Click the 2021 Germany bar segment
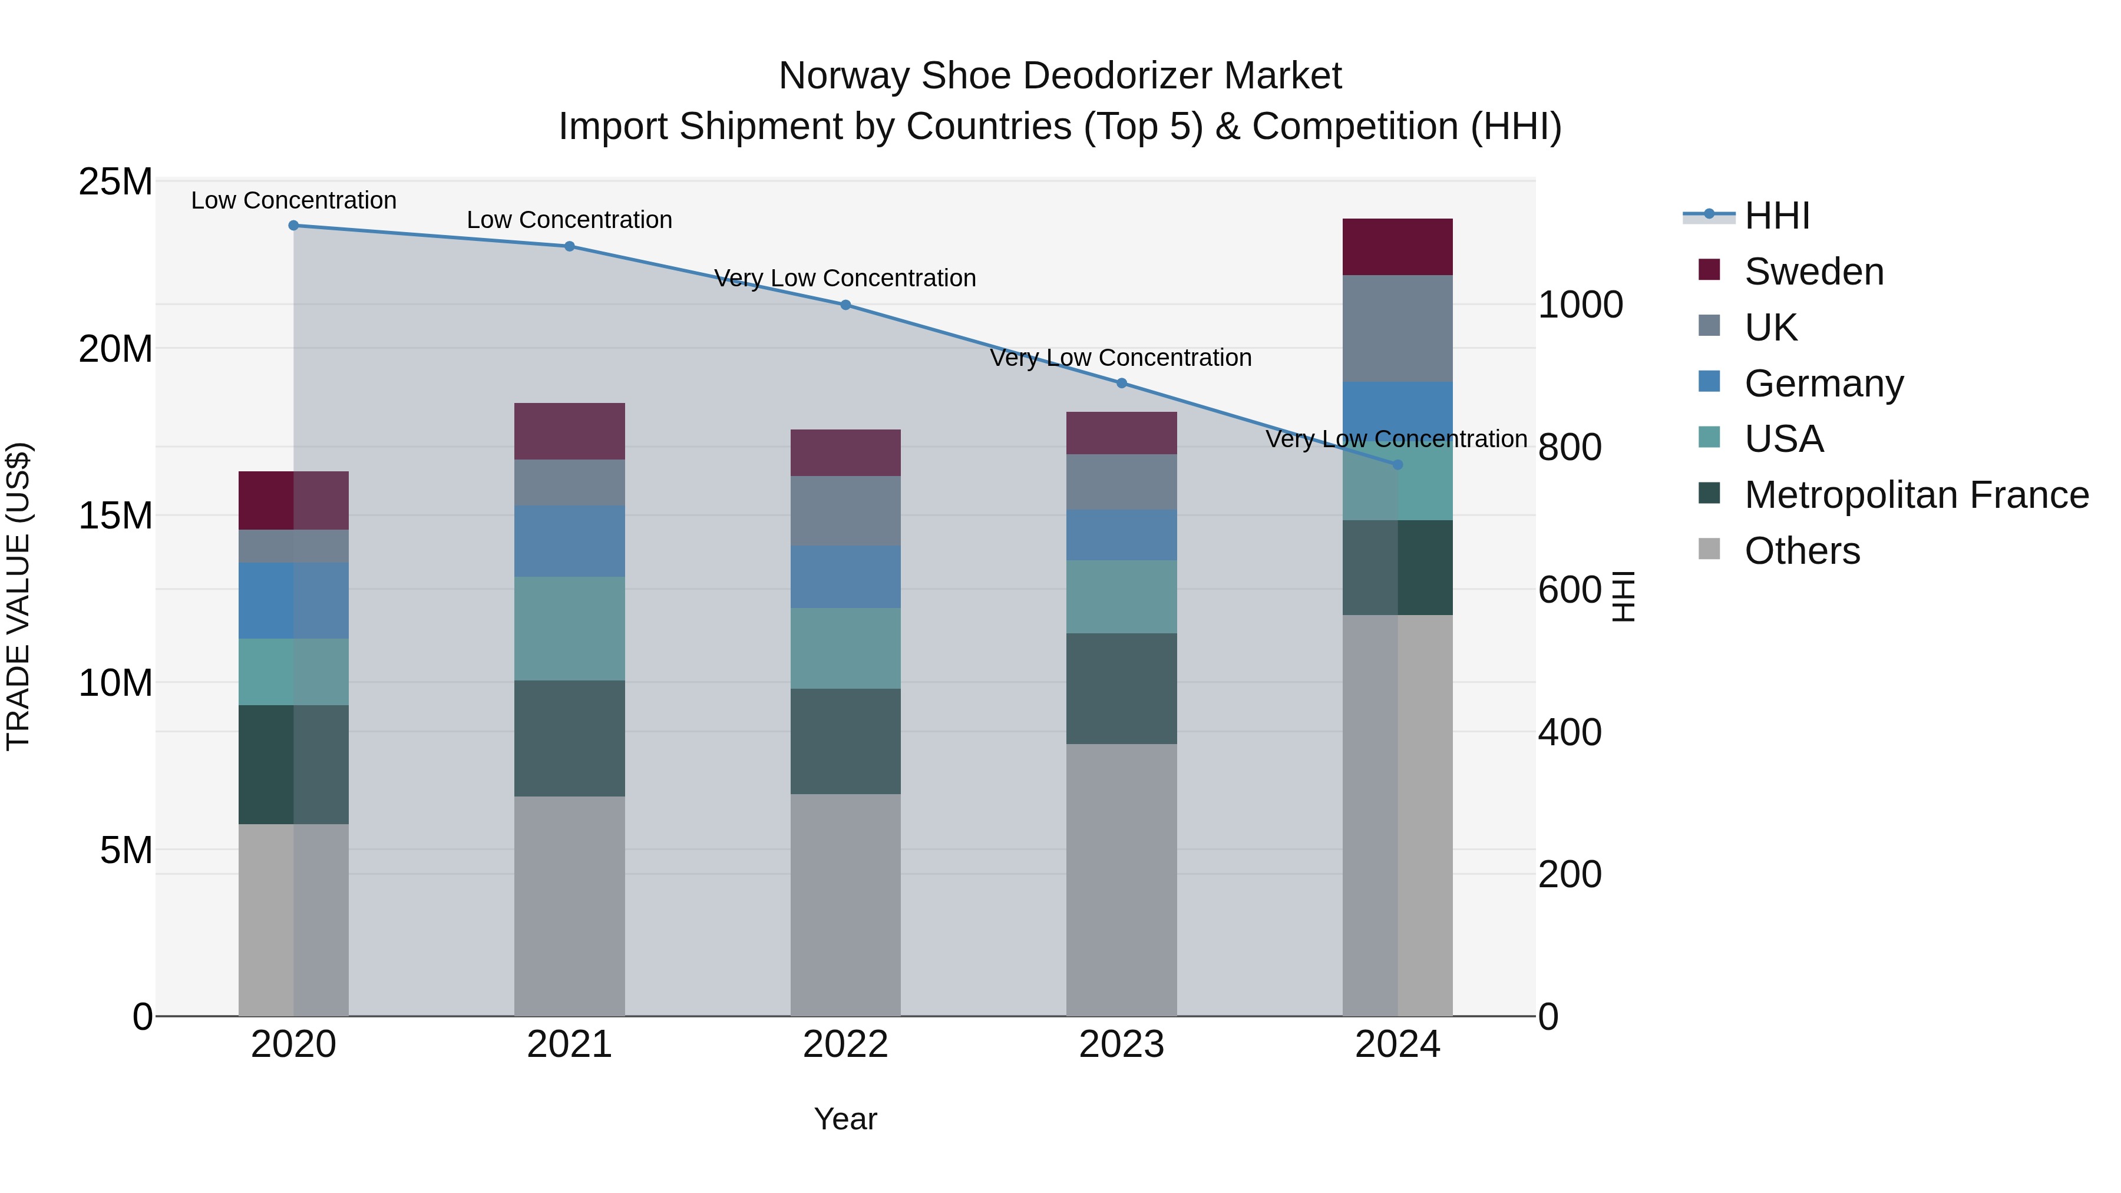The width and height of the screenshot is (2121, 1193). (x=569, y=541)
